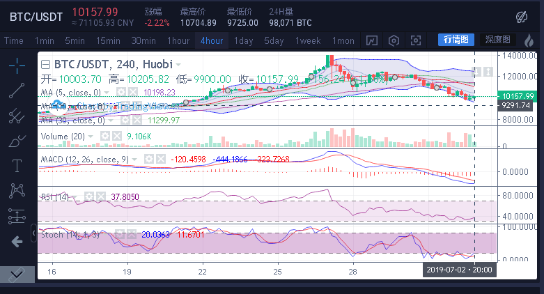Open the chart indicators icon
This screenshot has width=544, height=294.
371,40
